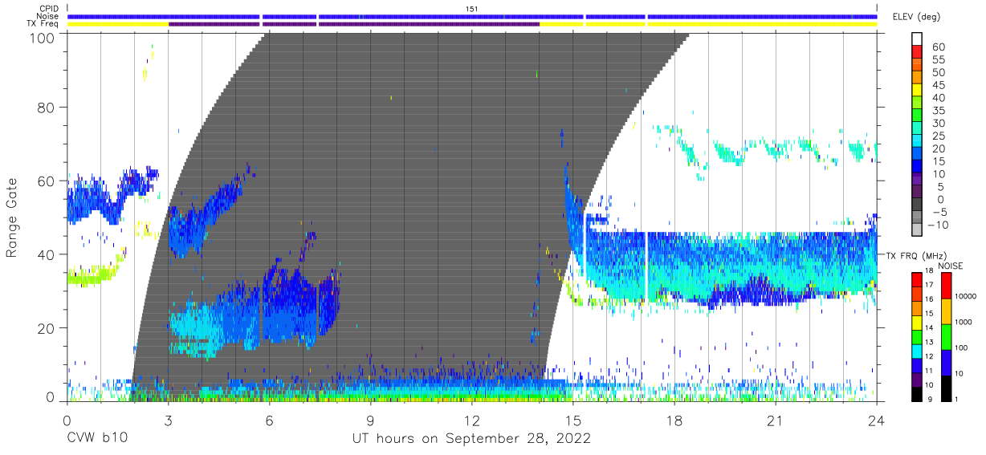986x455 pixels.
Task: Click the x-axis hour tick 6
Action: (269, 420)
